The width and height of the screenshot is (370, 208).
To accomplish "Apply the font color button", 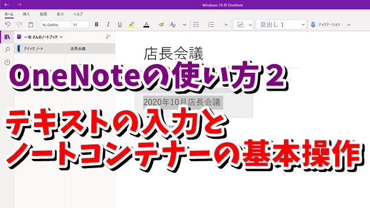I will point(146,24).
